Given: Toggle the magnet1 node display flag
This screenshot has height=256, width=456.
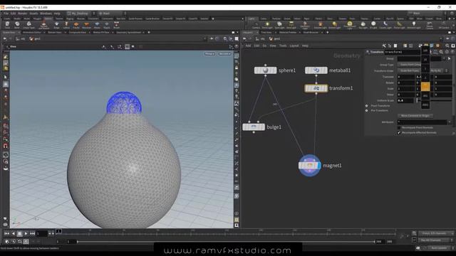Looking at the screenshot, I should click(x=319, y=165).
